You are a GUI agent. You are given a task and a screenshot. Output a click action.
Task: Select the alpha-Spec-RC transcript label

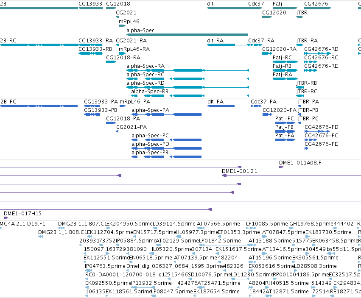[x=145, y=75]
